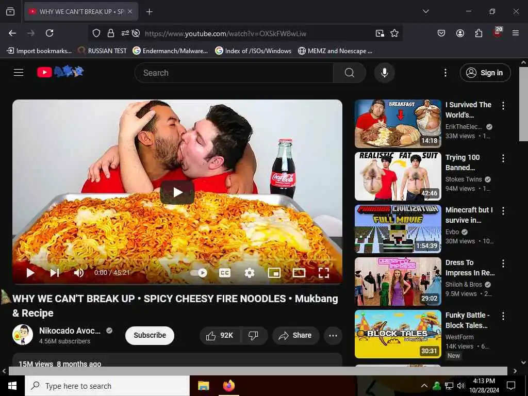Toggle closed captions with the CC button
The image size is (528, 396).
[x=225, y=273]
